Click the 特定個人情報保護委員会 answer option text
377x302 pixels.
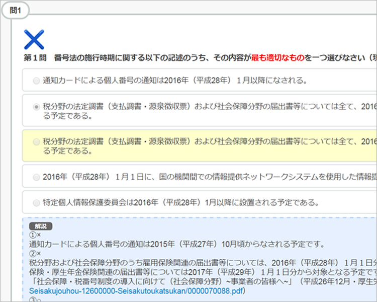(181, 203)
